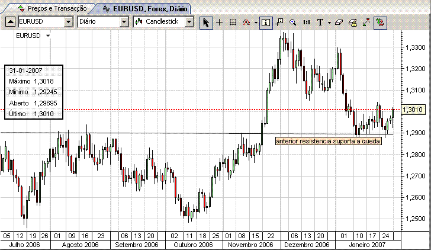Click the Aberto 1,29695 row
Viewport: 431px width, 250px height.
coord(34,103)
